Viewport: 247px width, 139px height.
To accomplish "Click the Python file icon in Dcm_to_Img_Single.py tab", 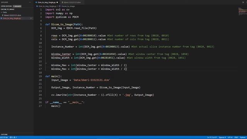I will (36, 2).
